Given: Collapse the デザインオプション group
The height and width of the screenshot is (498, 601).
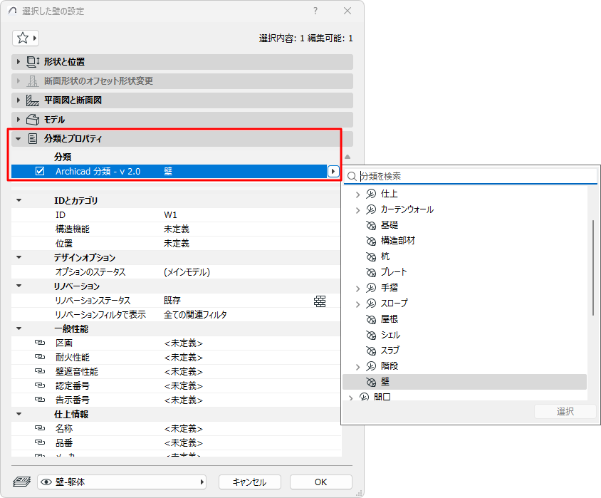Looking at the screenshot, I should [x=19, y=257].
